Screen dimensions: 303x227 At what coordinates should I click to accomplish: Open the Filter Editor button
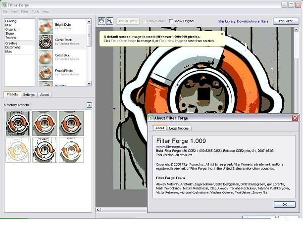click(286, 21)
